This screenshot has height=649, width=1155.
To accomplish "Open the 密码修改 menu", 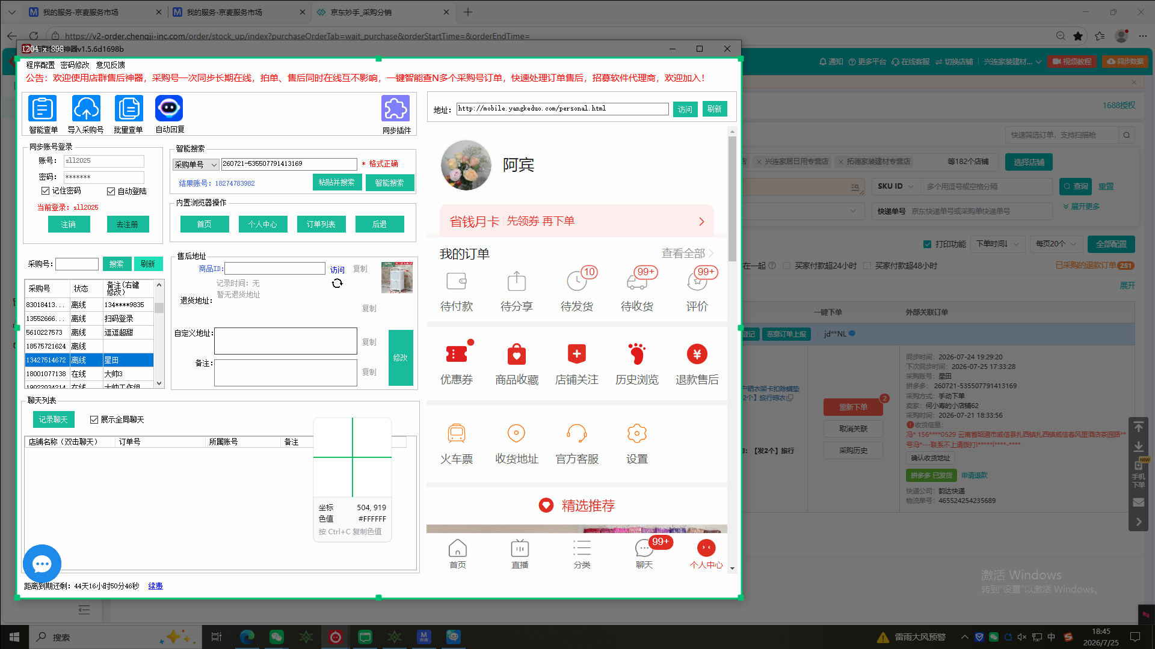I will 75,65.
